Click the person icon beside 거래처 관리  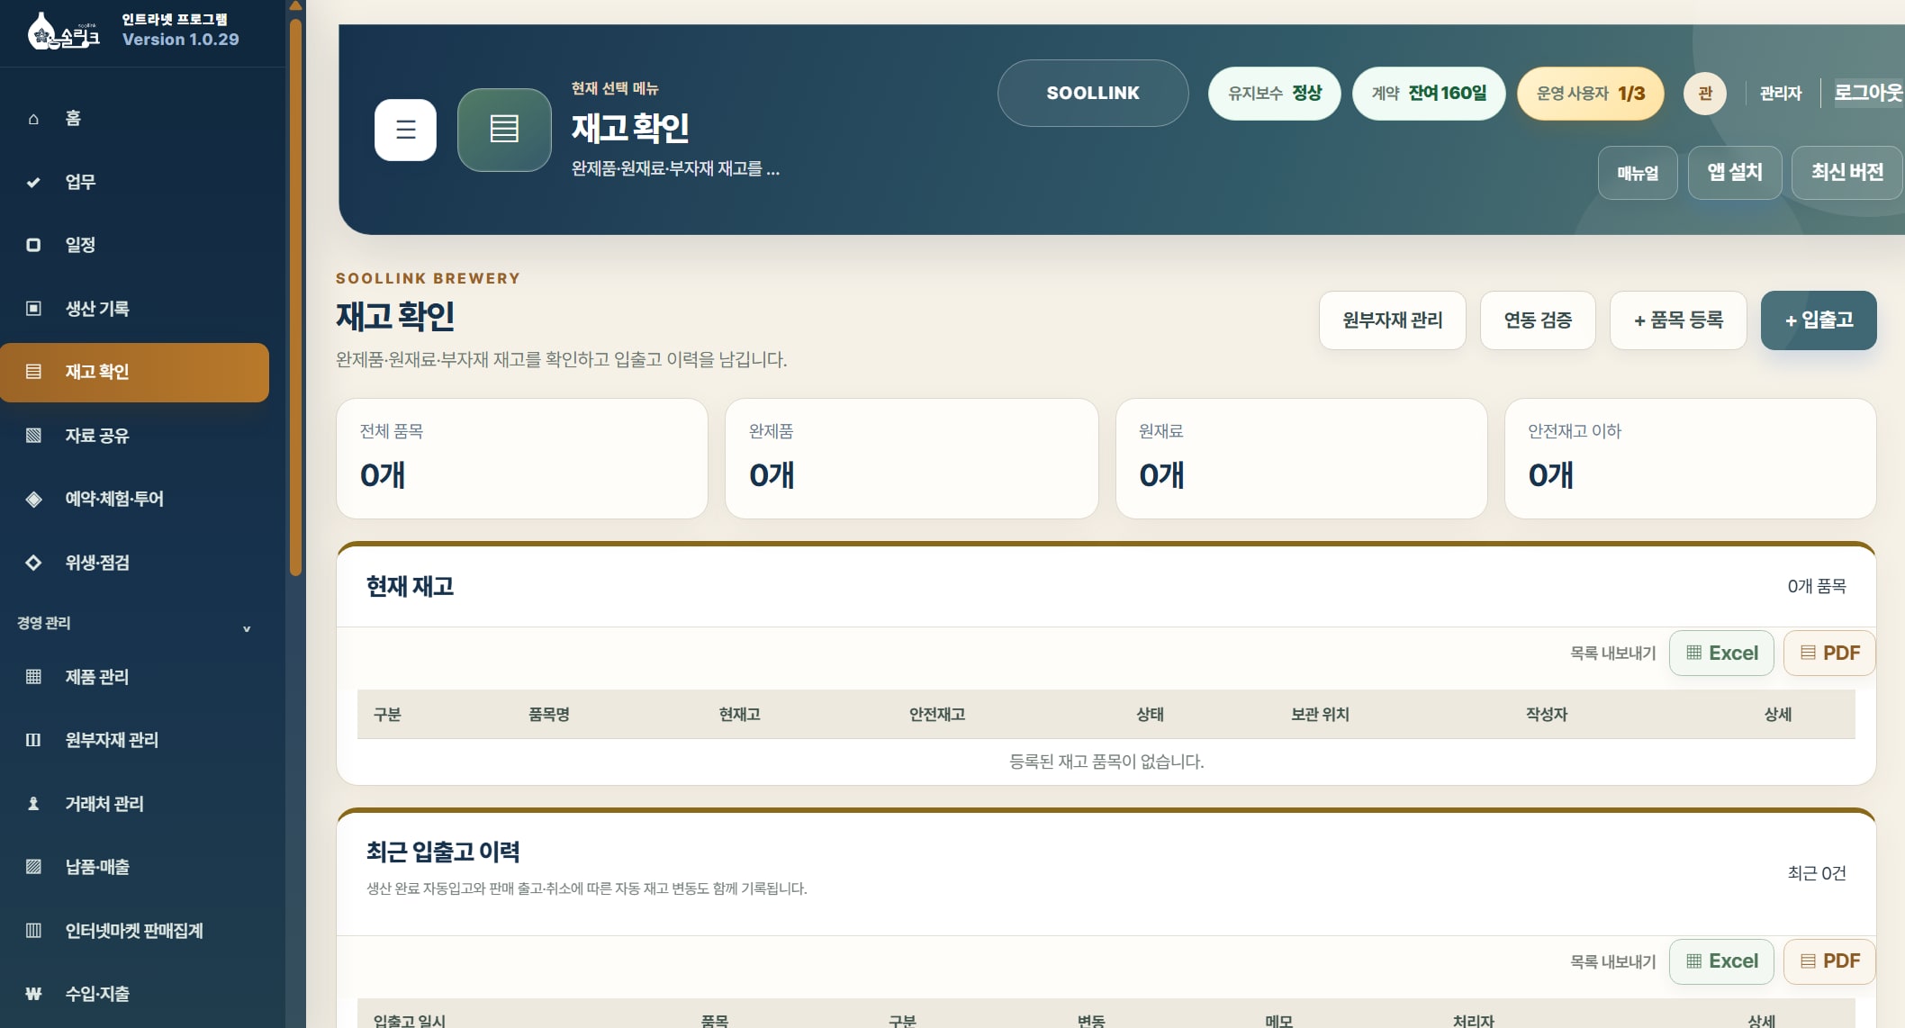(x=33, y=804)
